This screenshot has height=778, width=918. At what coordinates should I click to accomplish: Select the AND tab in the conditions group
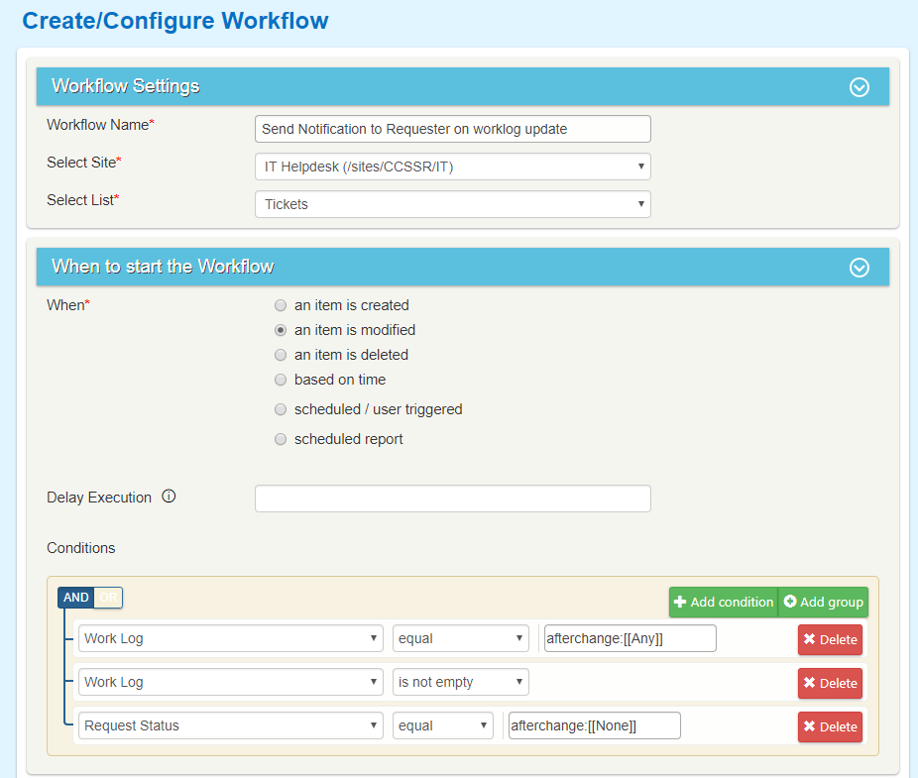click(75, 598)
